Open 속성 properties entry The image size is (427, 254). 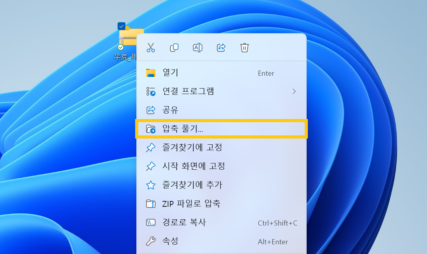[x=222, y=241]
